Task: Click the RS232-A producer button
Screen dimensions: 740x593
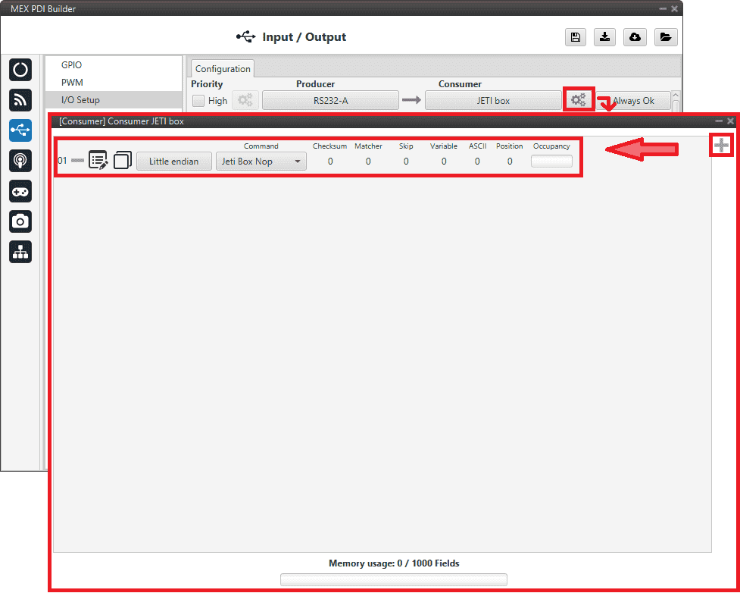Action: pyautogui.click(x=330, y=101)
